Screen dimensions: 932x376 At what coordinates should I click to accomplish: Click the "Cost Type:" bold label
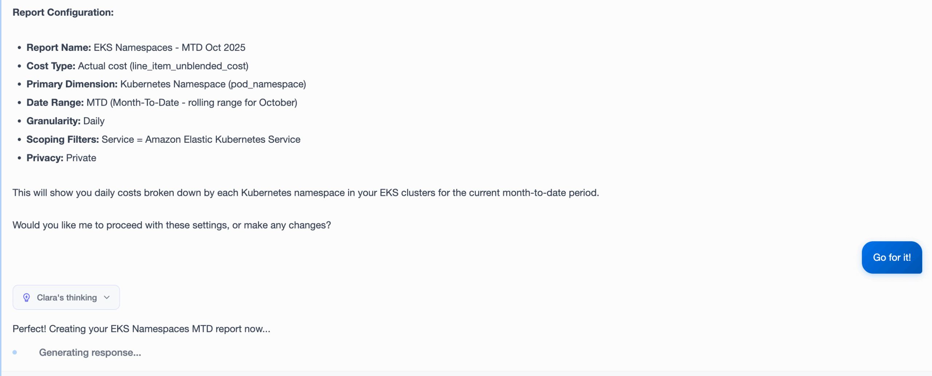(51, 66)
